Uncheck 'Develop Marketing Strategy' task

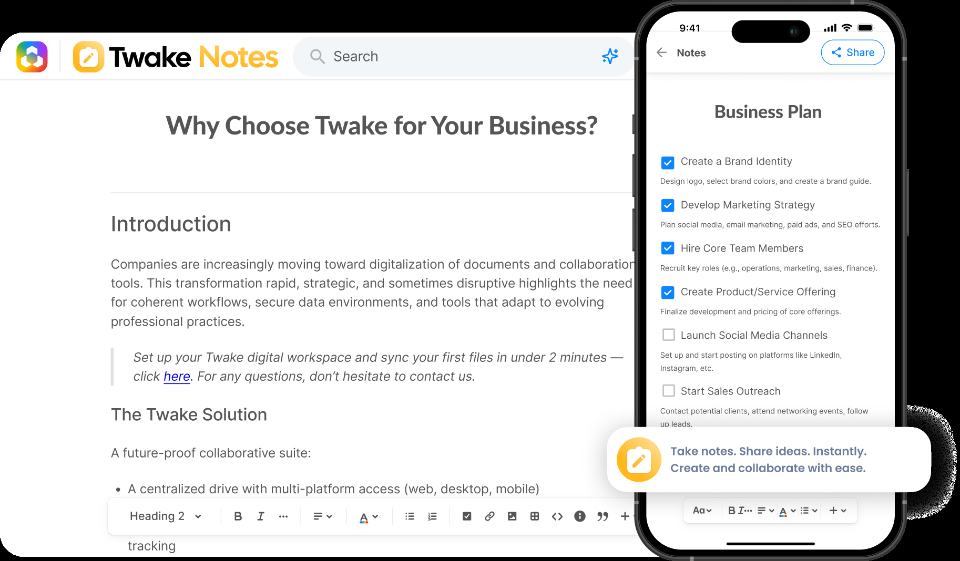[668, 205]
